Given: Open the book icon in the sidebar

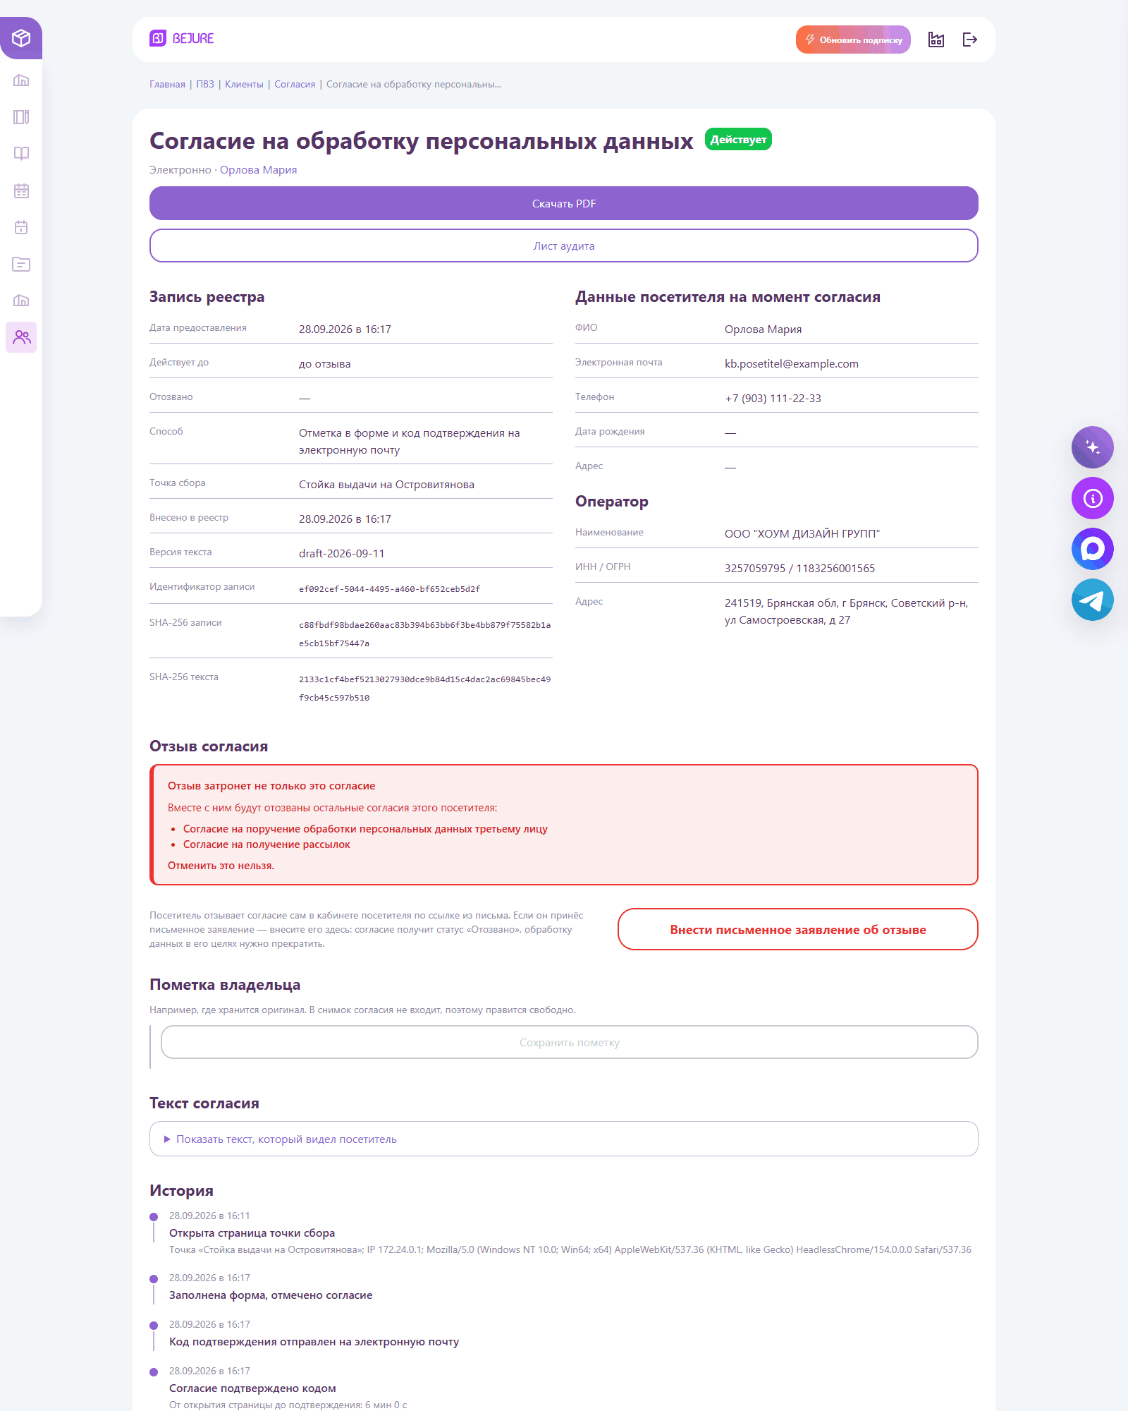Looking at the screenshot, I should pos(21,154).
